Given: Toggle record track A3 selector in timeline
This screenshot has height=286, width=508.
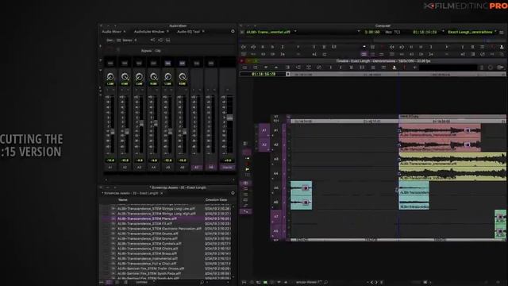Looking at the screenshot, I should 276,159.
